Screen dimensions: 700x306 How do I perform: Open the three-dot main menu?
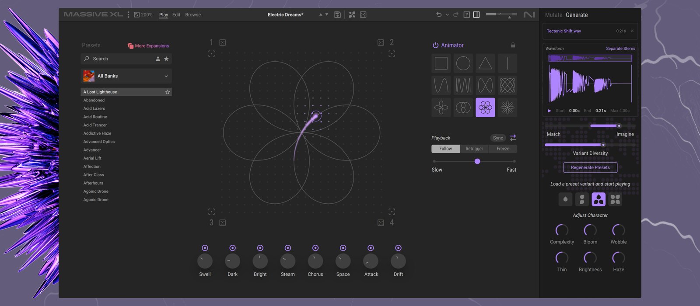pos(128,14)
